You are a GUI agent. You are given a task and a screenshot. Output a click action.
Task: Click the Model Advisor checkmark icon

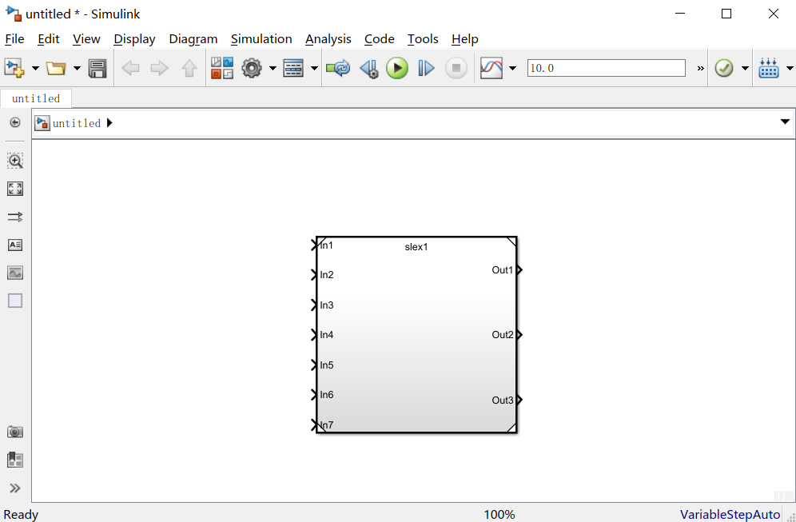tap(724, 68)
